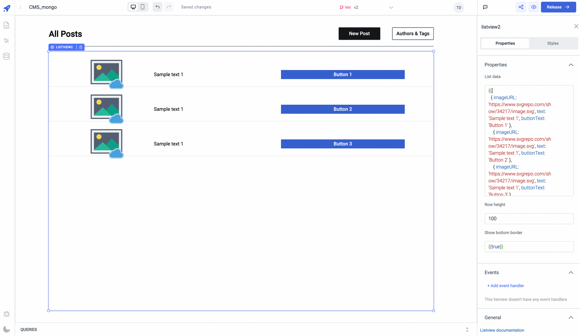Click the Release button
Viewport: 580px width, 336px height.
[558, 7]
